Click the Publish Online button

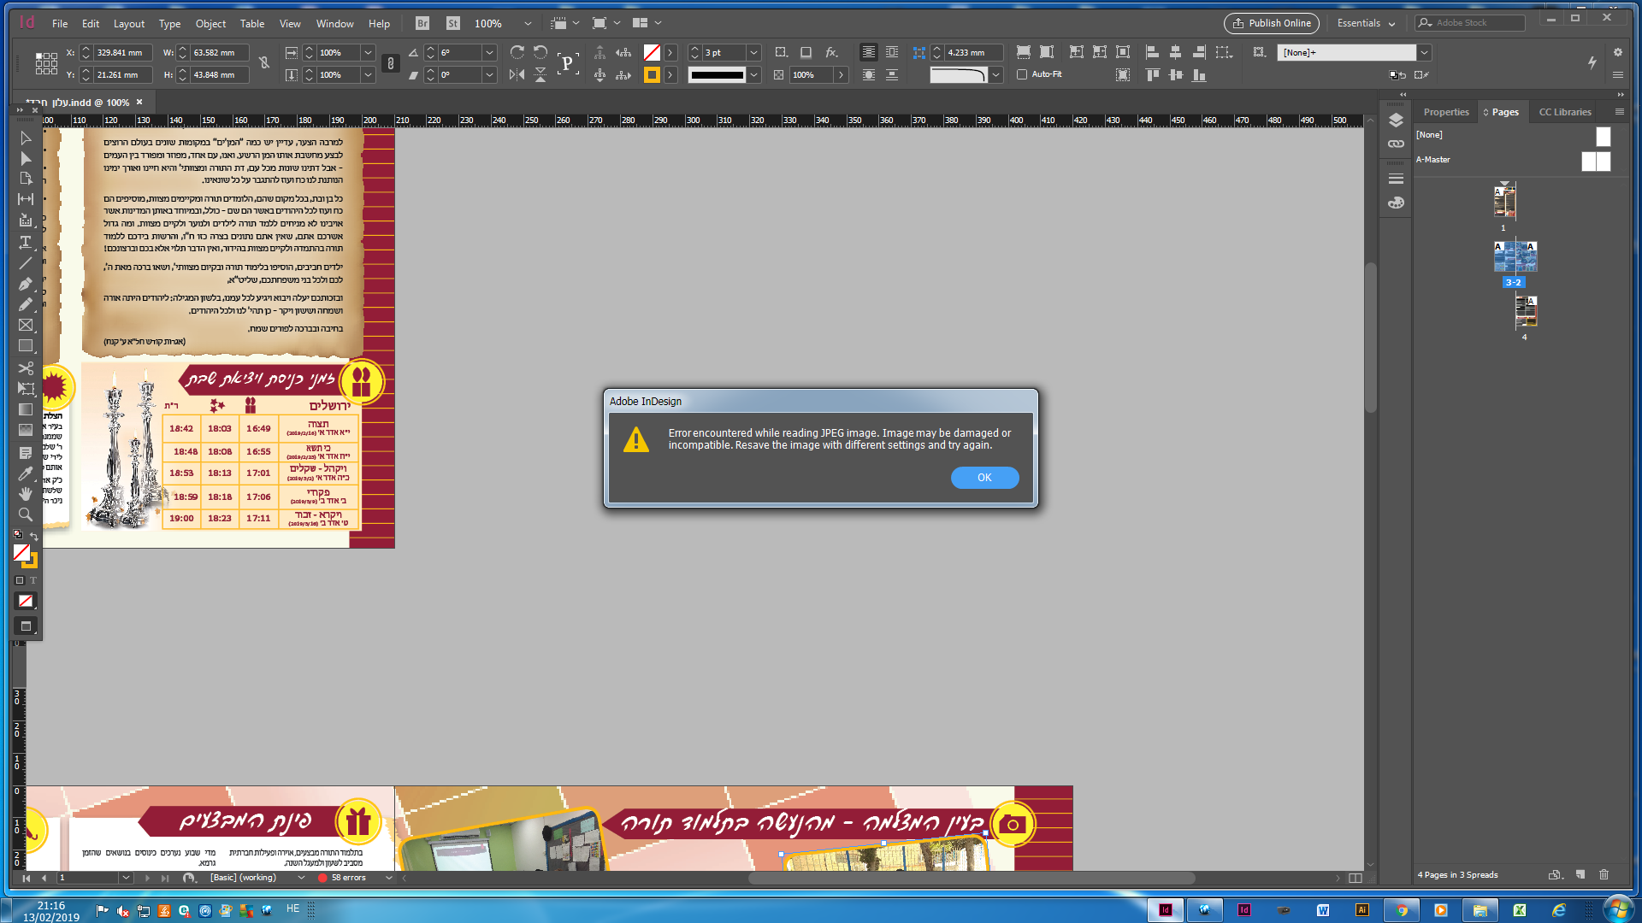(x=1271, y=23)
